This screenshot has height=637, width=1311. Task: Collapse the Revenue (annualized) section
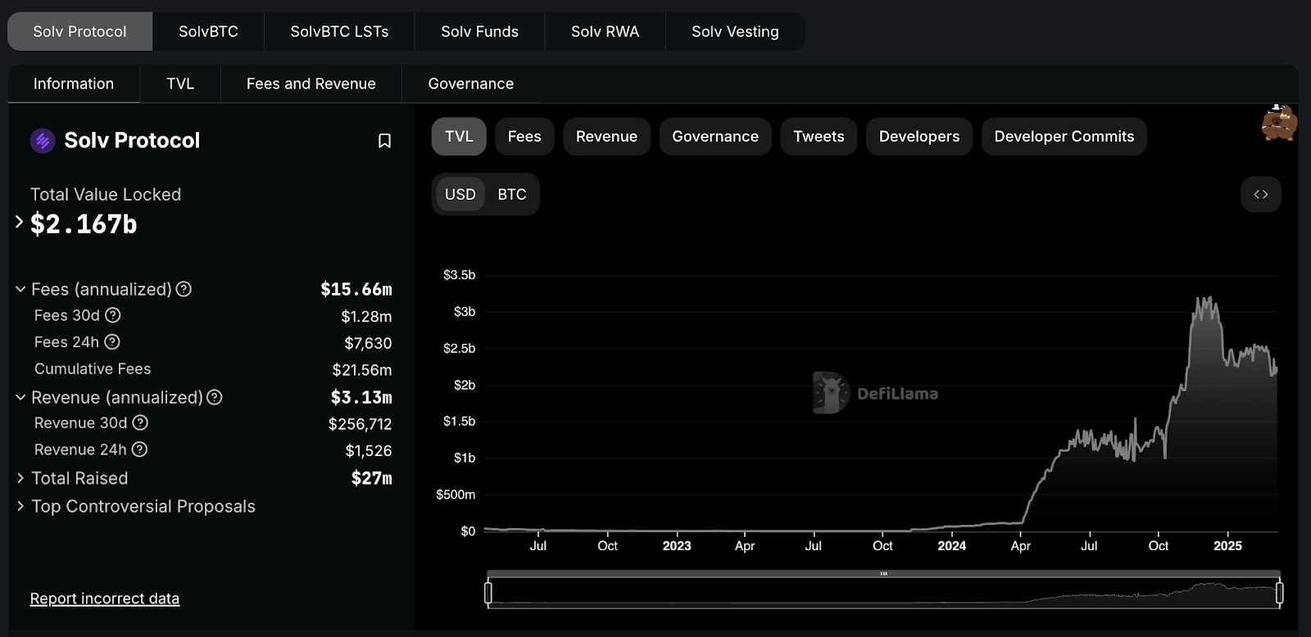click(20, 397)
